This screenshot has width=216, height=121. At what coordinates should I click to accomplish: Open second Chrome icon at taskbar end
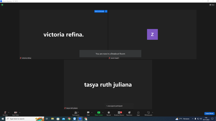click(x=86, y=119)
